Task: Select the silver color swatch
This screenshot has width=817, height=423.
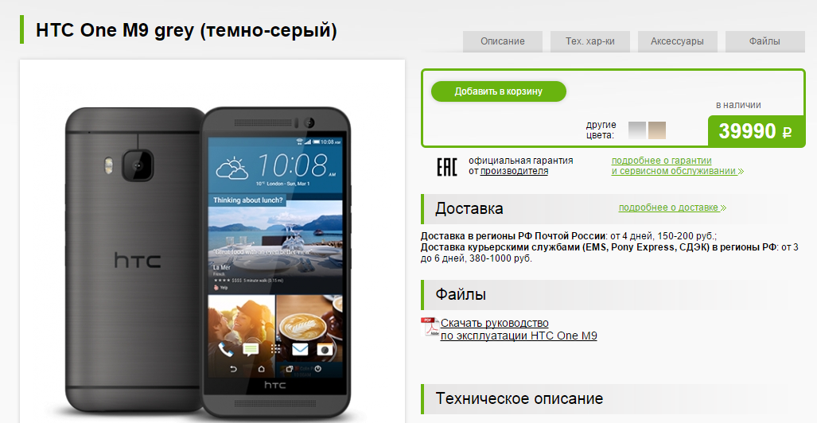Action: [x=637, y=130]
